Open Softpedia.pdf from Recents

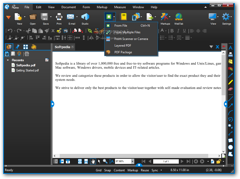point(26,65)
